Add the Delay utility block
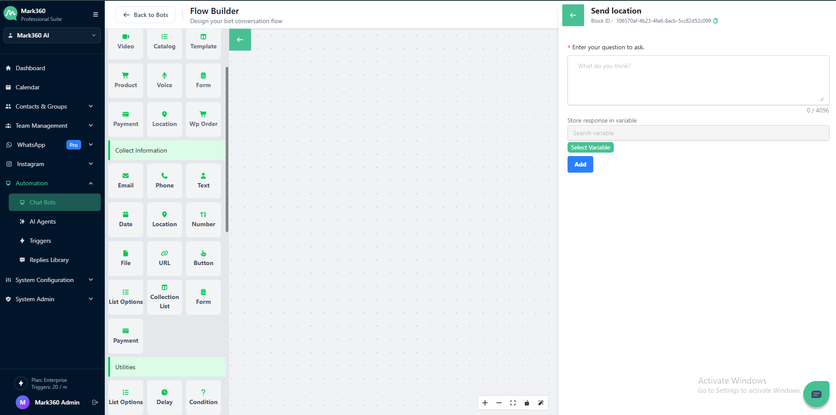This screenshot has height=415, width=836. (165, 397)
